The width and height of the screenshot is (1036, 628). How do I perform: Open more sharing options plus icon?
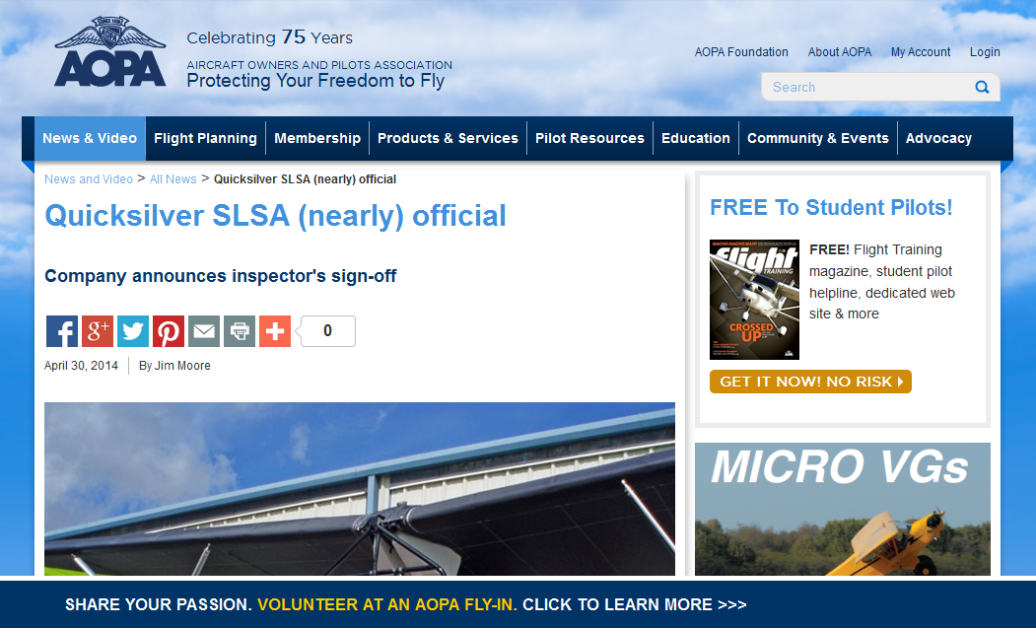[275, 331]
